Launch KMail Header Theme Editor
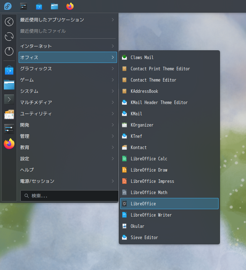246x270 pixels. click(169, 102)
